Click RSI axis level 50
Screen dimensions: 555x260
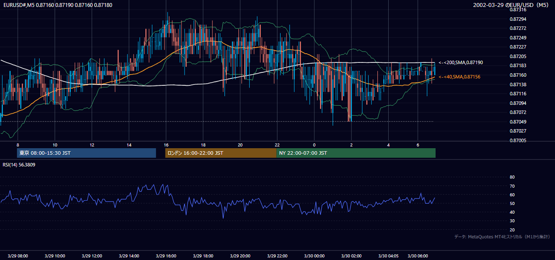[x=512, y=204]
